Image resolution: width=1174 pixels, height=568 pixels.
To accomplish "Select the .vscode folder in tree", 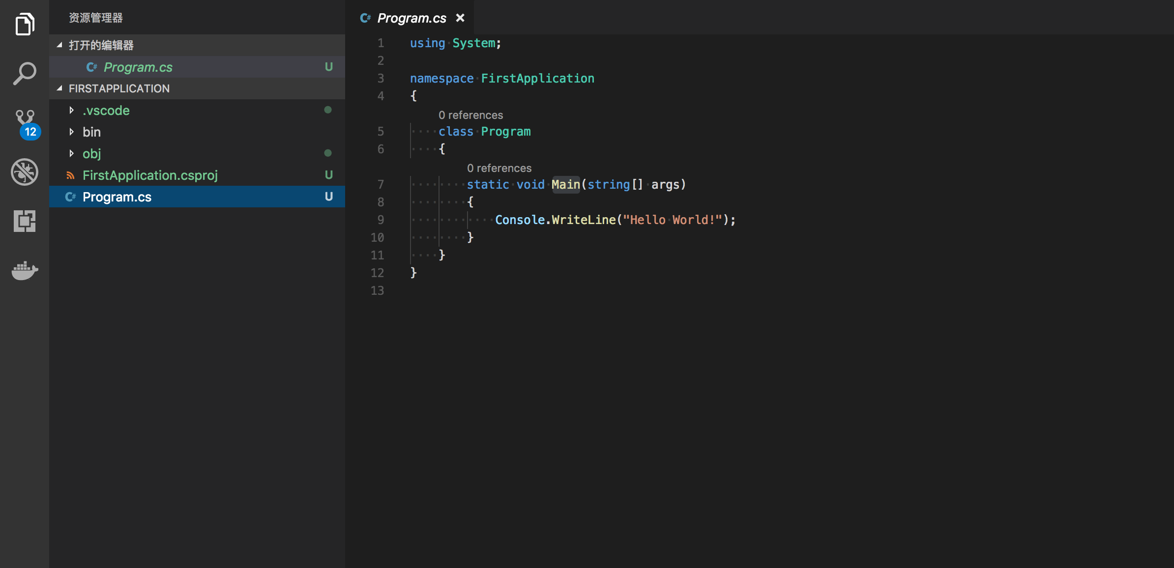I will click(x=197, y=110).
